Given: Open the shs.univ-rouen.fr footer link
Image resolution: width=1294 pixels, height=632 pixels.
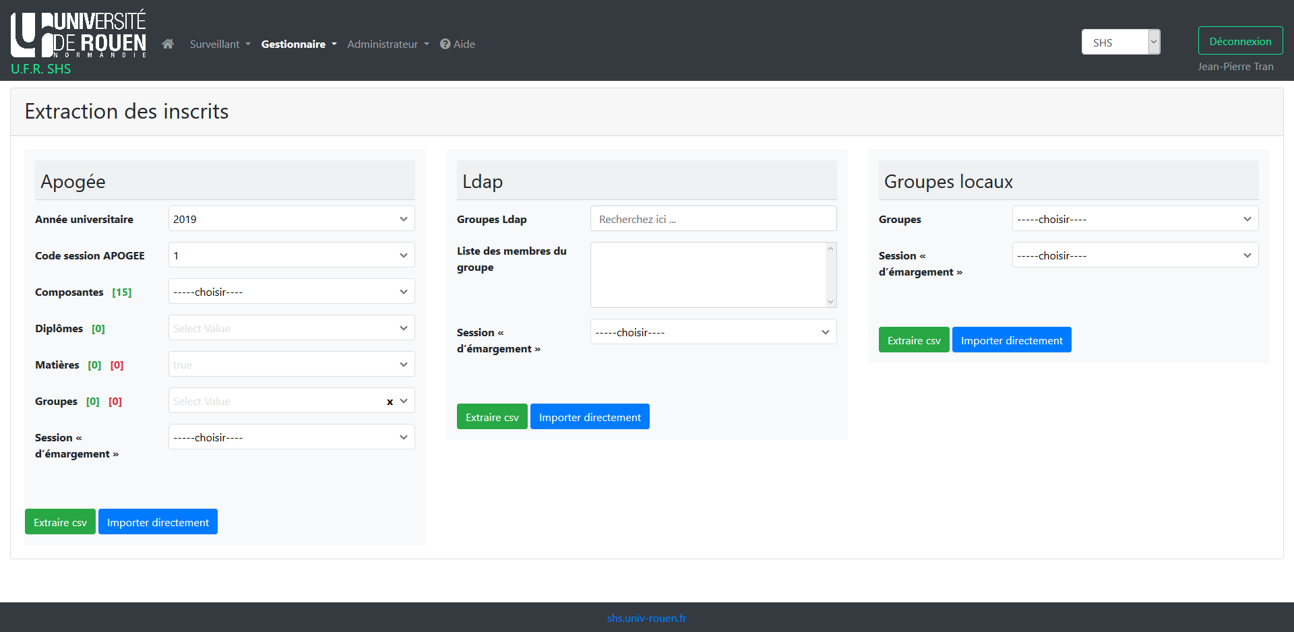Looking at the screenshot, I should coord(646,618).
